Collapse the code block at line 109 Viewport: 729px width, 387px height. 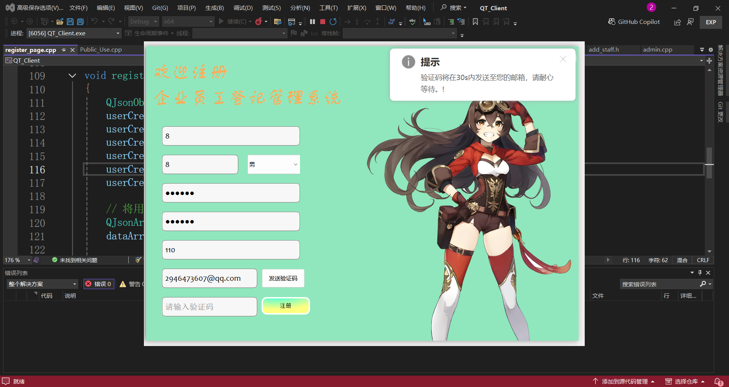pyautogui.click(x=72, y=76)
